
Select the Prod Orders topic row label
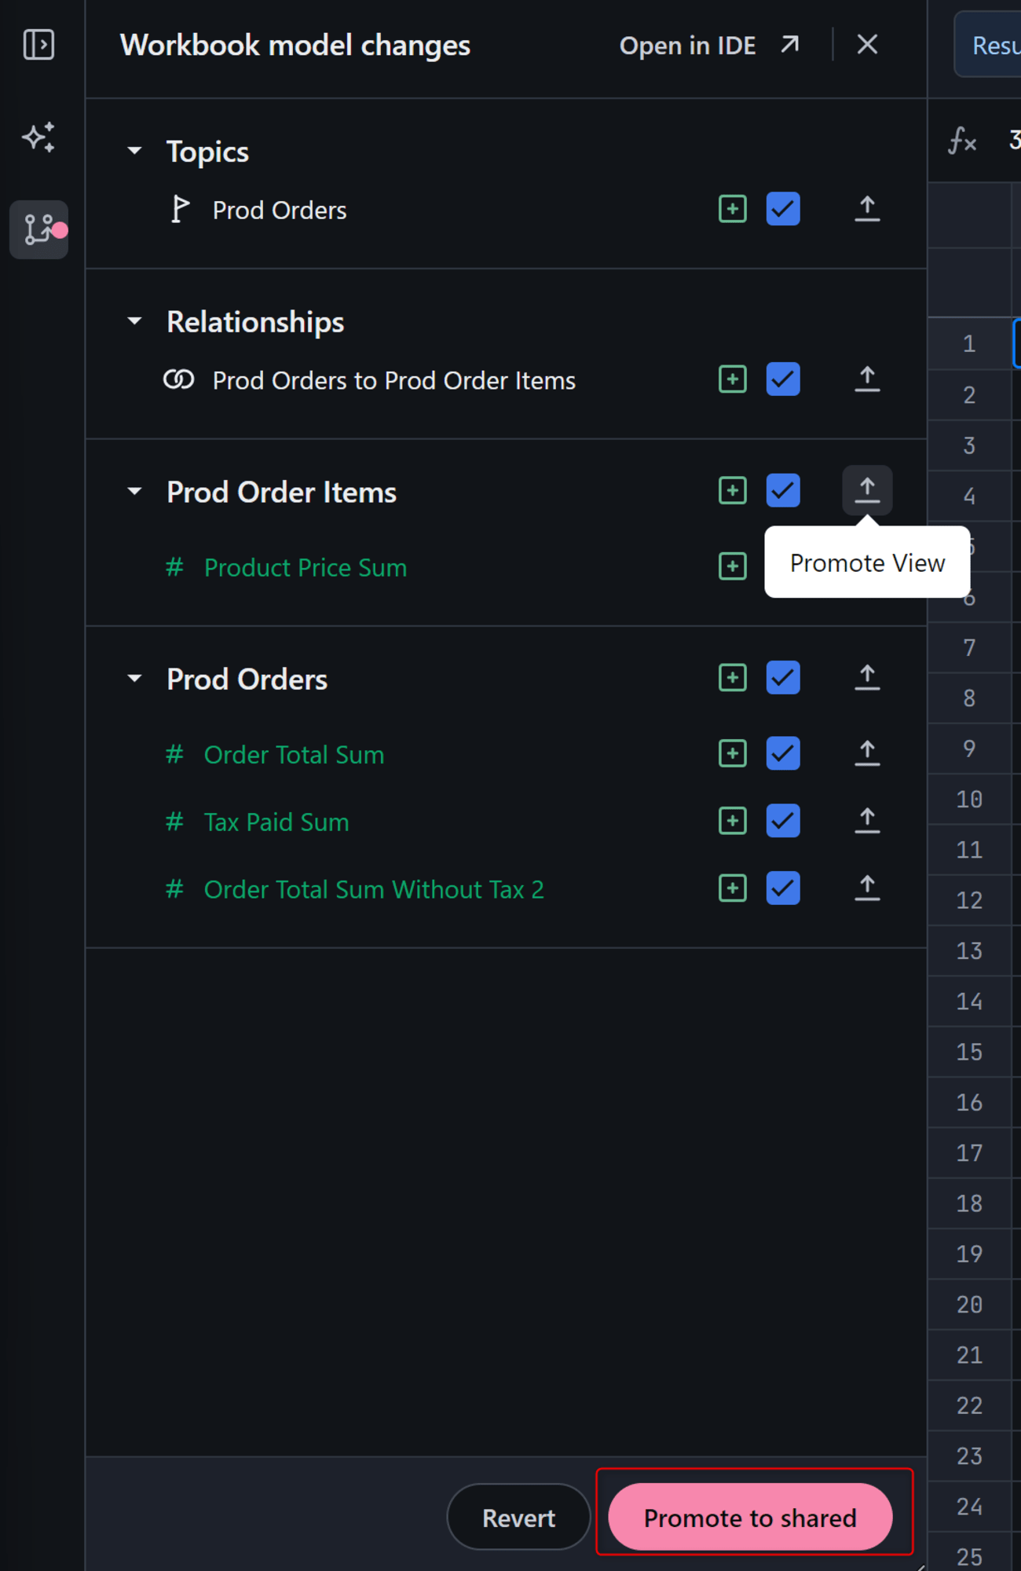click(x=280, y=211)
